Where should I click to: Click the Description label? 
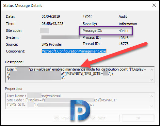(x=14, y=62)
